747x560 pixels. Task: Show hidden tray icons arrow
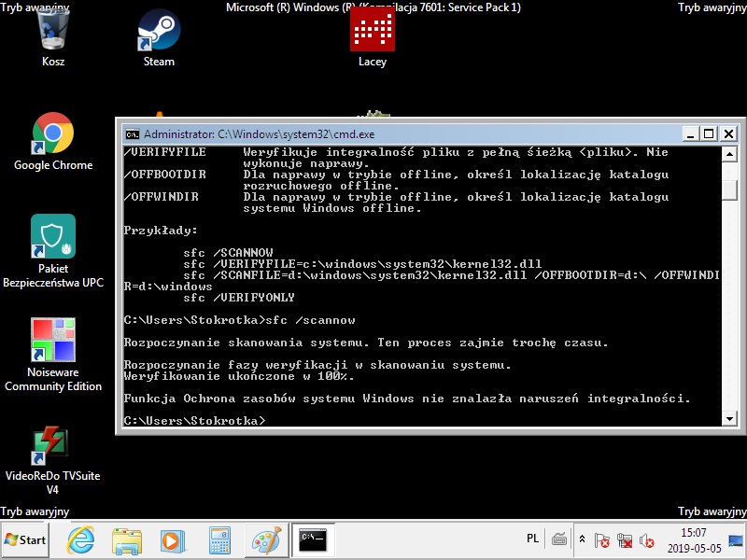coord(583,539)
